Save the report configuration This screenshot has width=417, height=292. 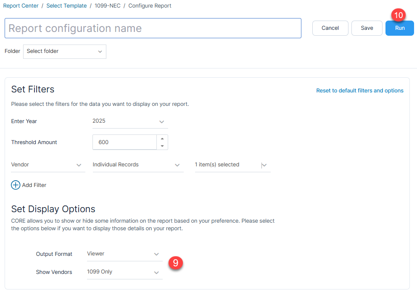coord(367,28)
